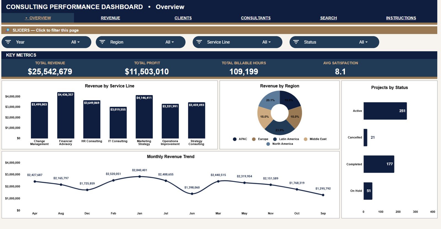Click the 19.9% donut slice

tap(290, 100)
